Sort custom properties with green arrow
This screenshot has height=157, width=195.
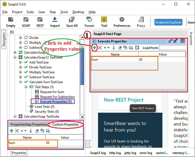click(x=31, y=131)
